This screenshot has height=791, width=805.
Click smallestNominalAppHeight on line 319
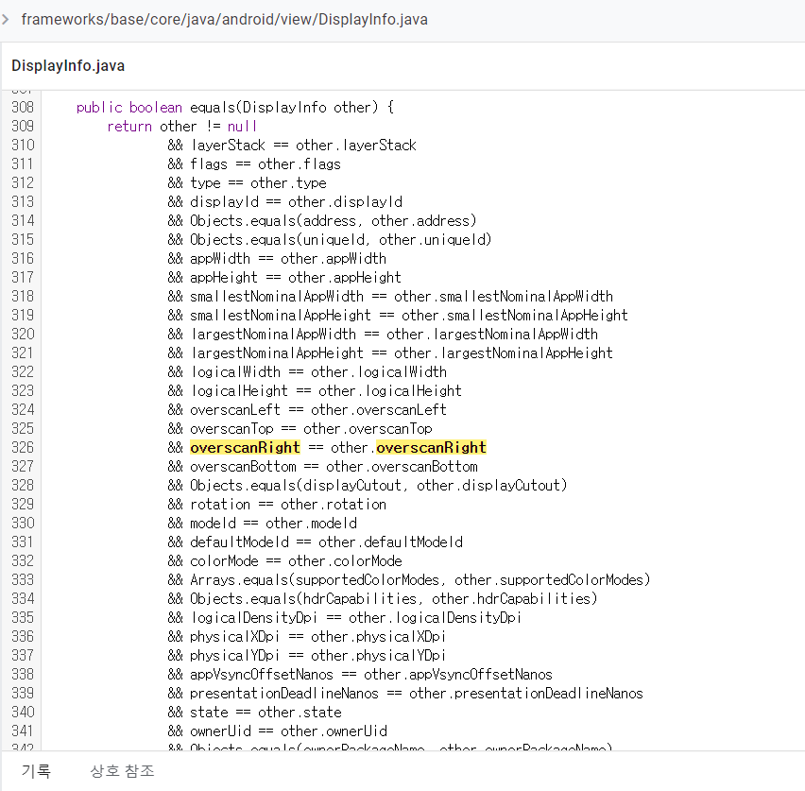[281, 316]
